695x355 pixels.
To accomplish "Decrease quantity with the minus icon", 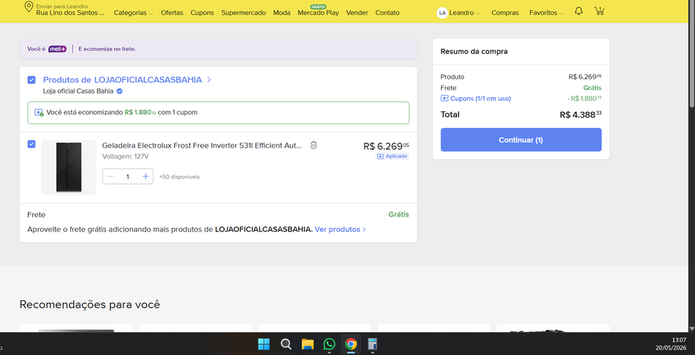I will tap(110, 176).
